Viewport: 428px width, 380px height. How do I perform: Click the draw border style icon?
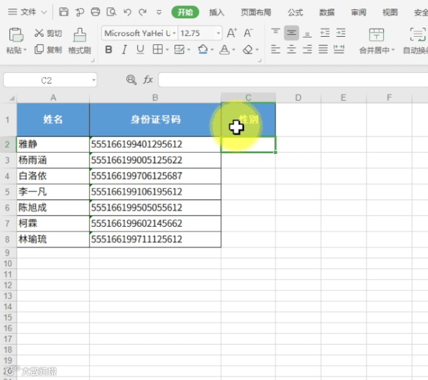(x=179, y=50)
